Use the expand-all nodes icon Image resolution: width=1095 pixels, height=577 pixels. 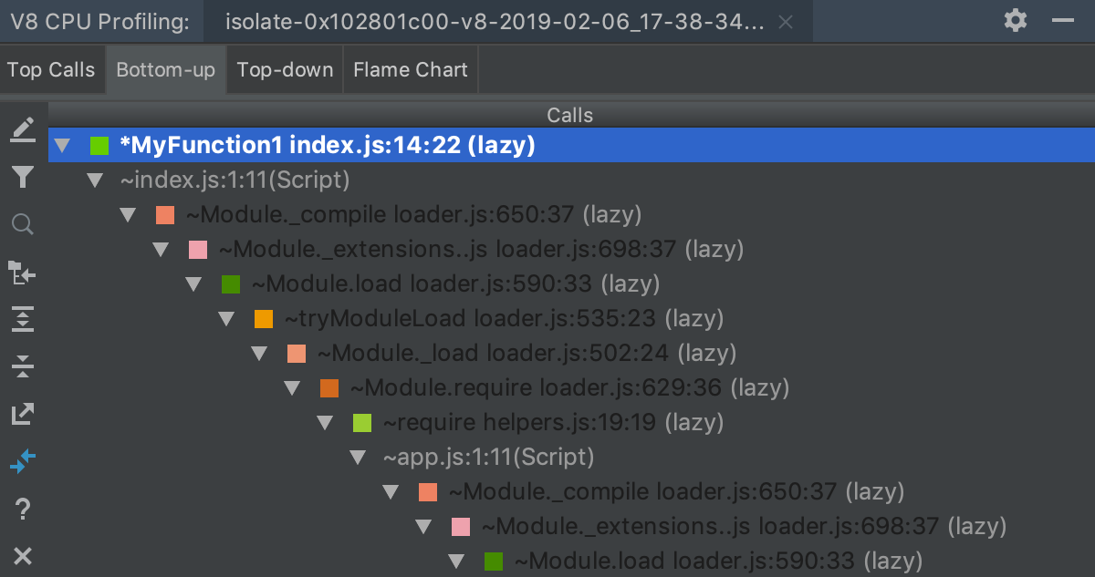(23, 319)
